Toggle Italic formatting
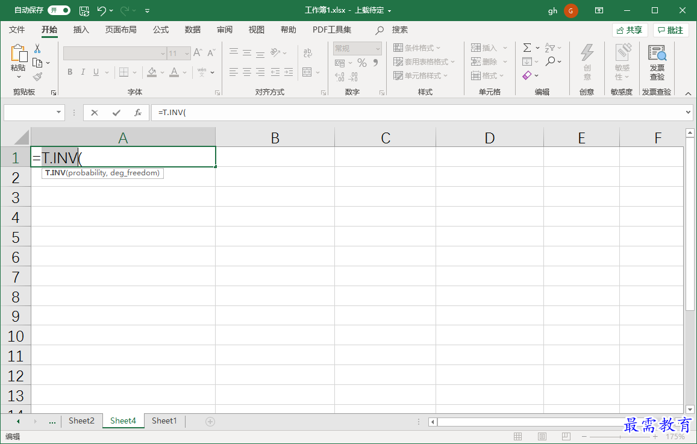The width and height of the screenshot is (697, 444). pos(83,72)
